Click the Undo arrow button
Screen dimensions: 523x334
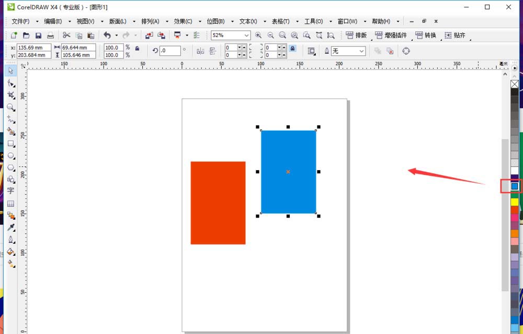pyautogui.click(x=107, y=35)
